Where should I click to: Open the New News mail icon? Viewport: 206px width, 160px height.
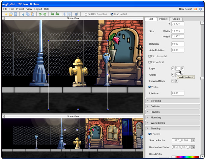tap(195, 9)
